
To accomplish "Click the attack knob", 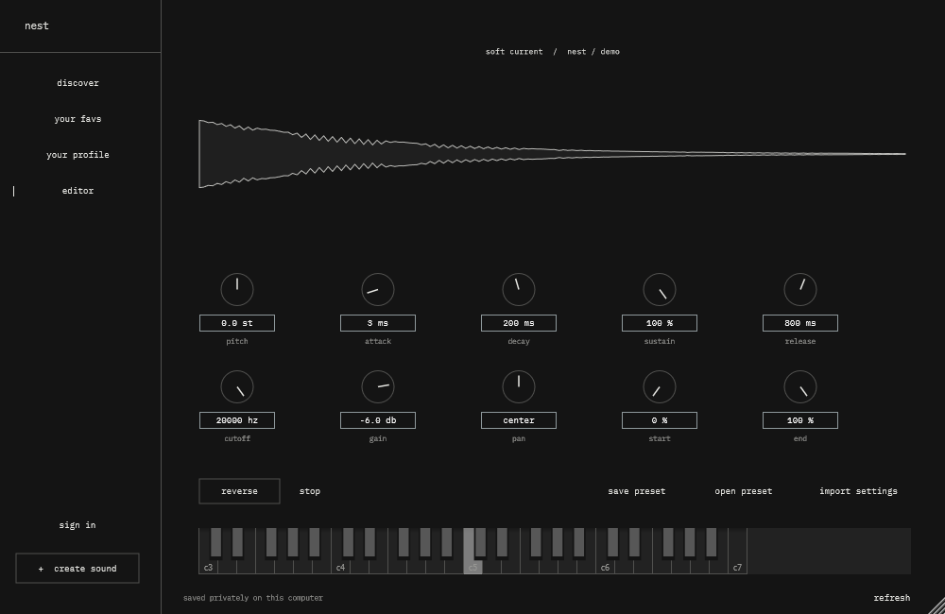I will point(378,289).
